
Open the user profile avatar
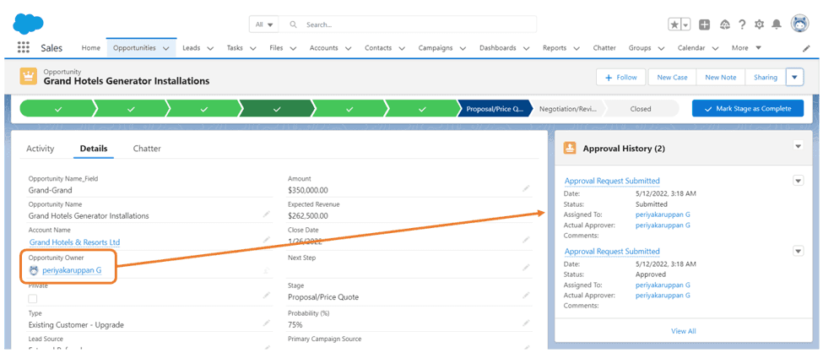(800, 24)
